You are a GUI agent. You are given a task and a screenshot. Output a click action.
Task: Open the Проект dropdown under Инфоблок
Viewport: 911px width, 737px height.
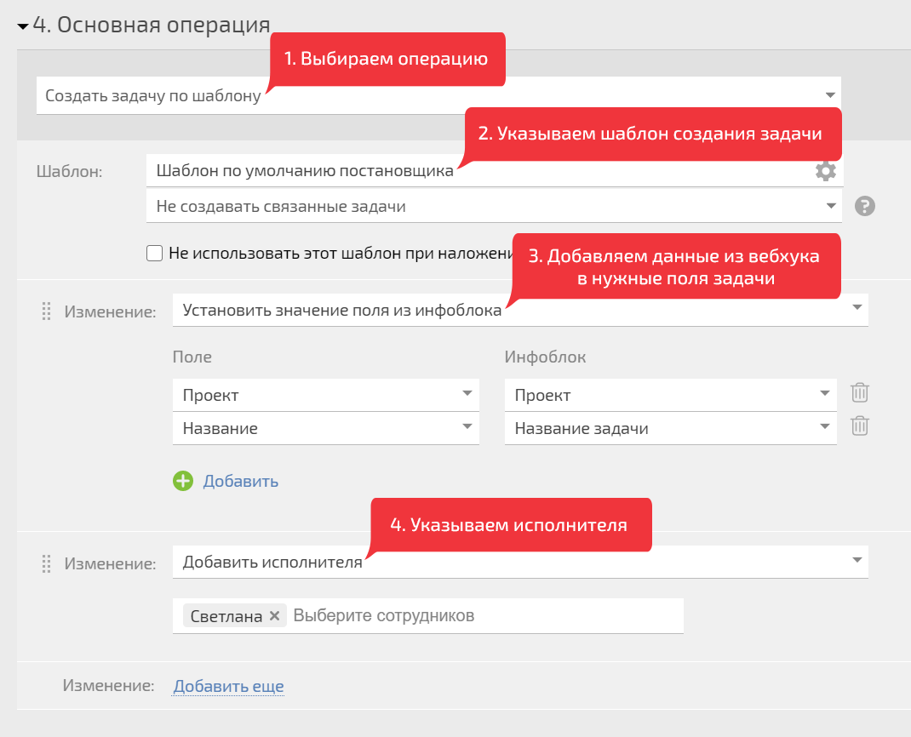[670, 395]
